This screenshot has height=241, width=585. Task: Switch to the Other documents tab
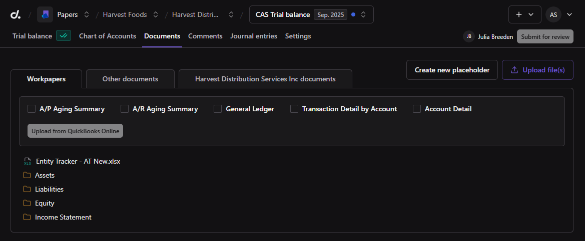click(x=130, y=79)
